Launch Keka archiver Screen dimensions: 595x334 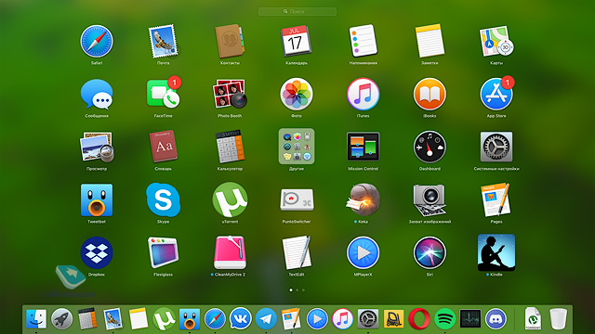(363, 199)
